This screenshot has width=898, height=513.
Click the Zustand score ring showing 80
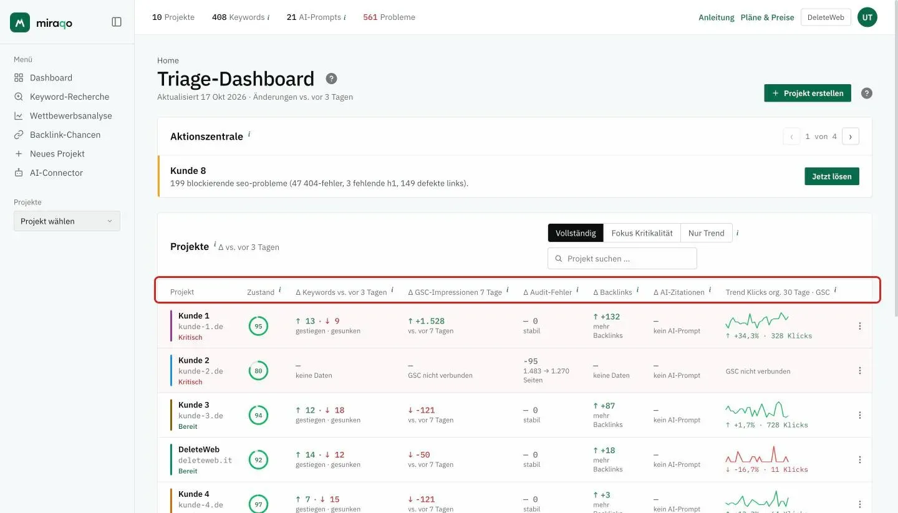258,371
